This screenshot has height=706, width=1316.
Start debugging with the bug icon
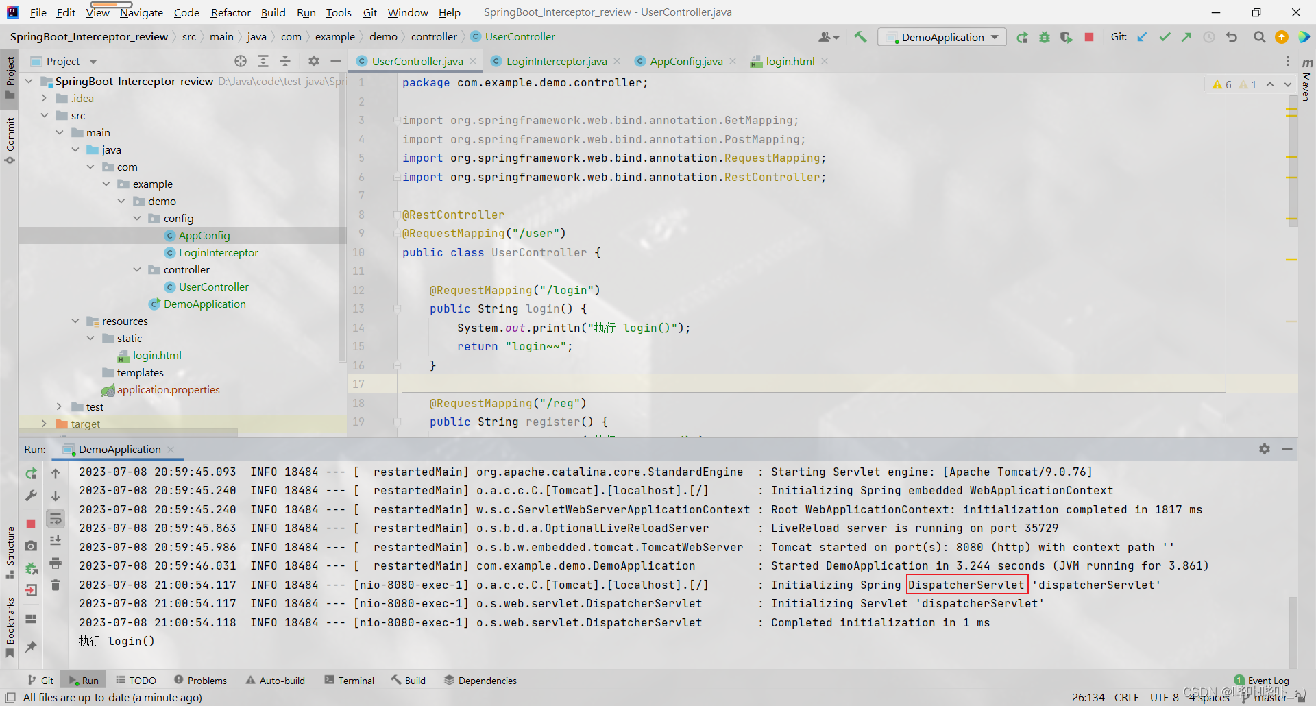coord(1045,37)
